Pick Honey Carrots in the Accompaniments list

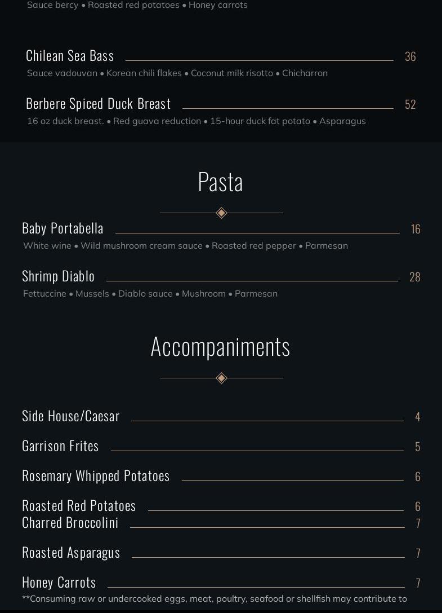59,583
